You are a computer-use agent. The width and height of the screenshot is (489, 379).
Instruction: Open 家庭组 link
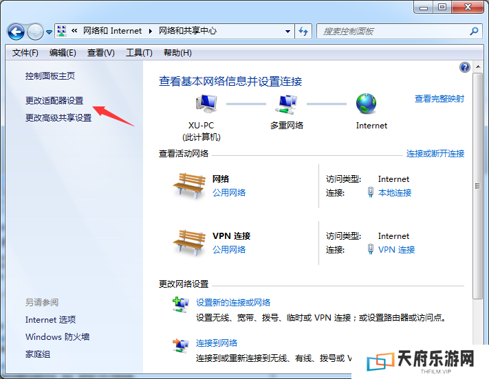click(x=38, y=354)
